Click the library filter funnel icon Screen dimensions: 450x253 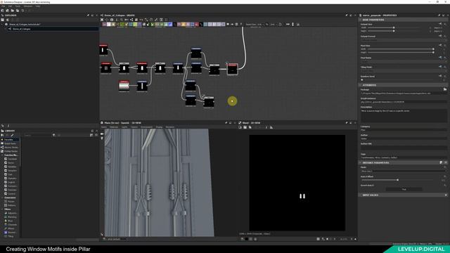coord(53,135)
